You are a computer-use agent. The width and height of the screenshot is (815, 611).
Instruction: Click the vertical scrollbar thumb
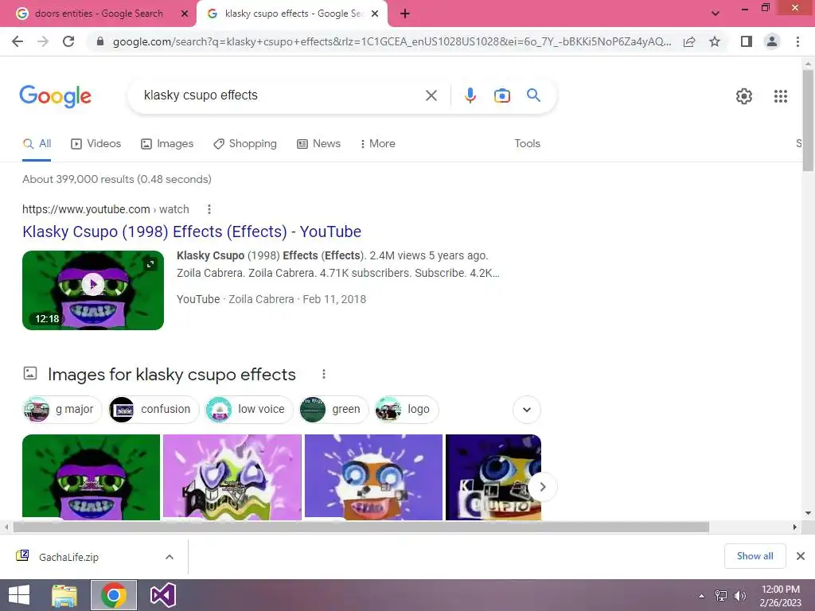[x=808, y=119]
